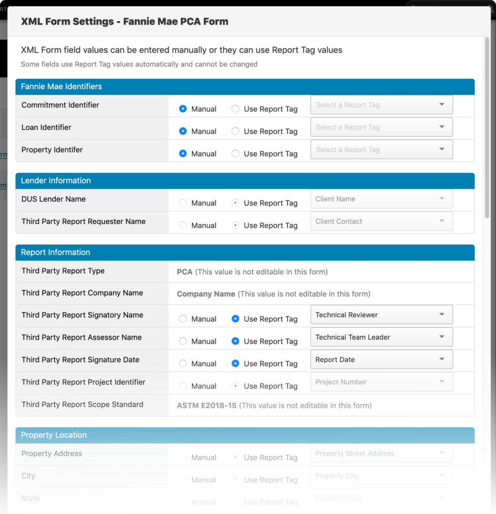Screen dimensions: 496x514
Task: Open Property Identifer report tag dropdown
Action: click(382, 150)
